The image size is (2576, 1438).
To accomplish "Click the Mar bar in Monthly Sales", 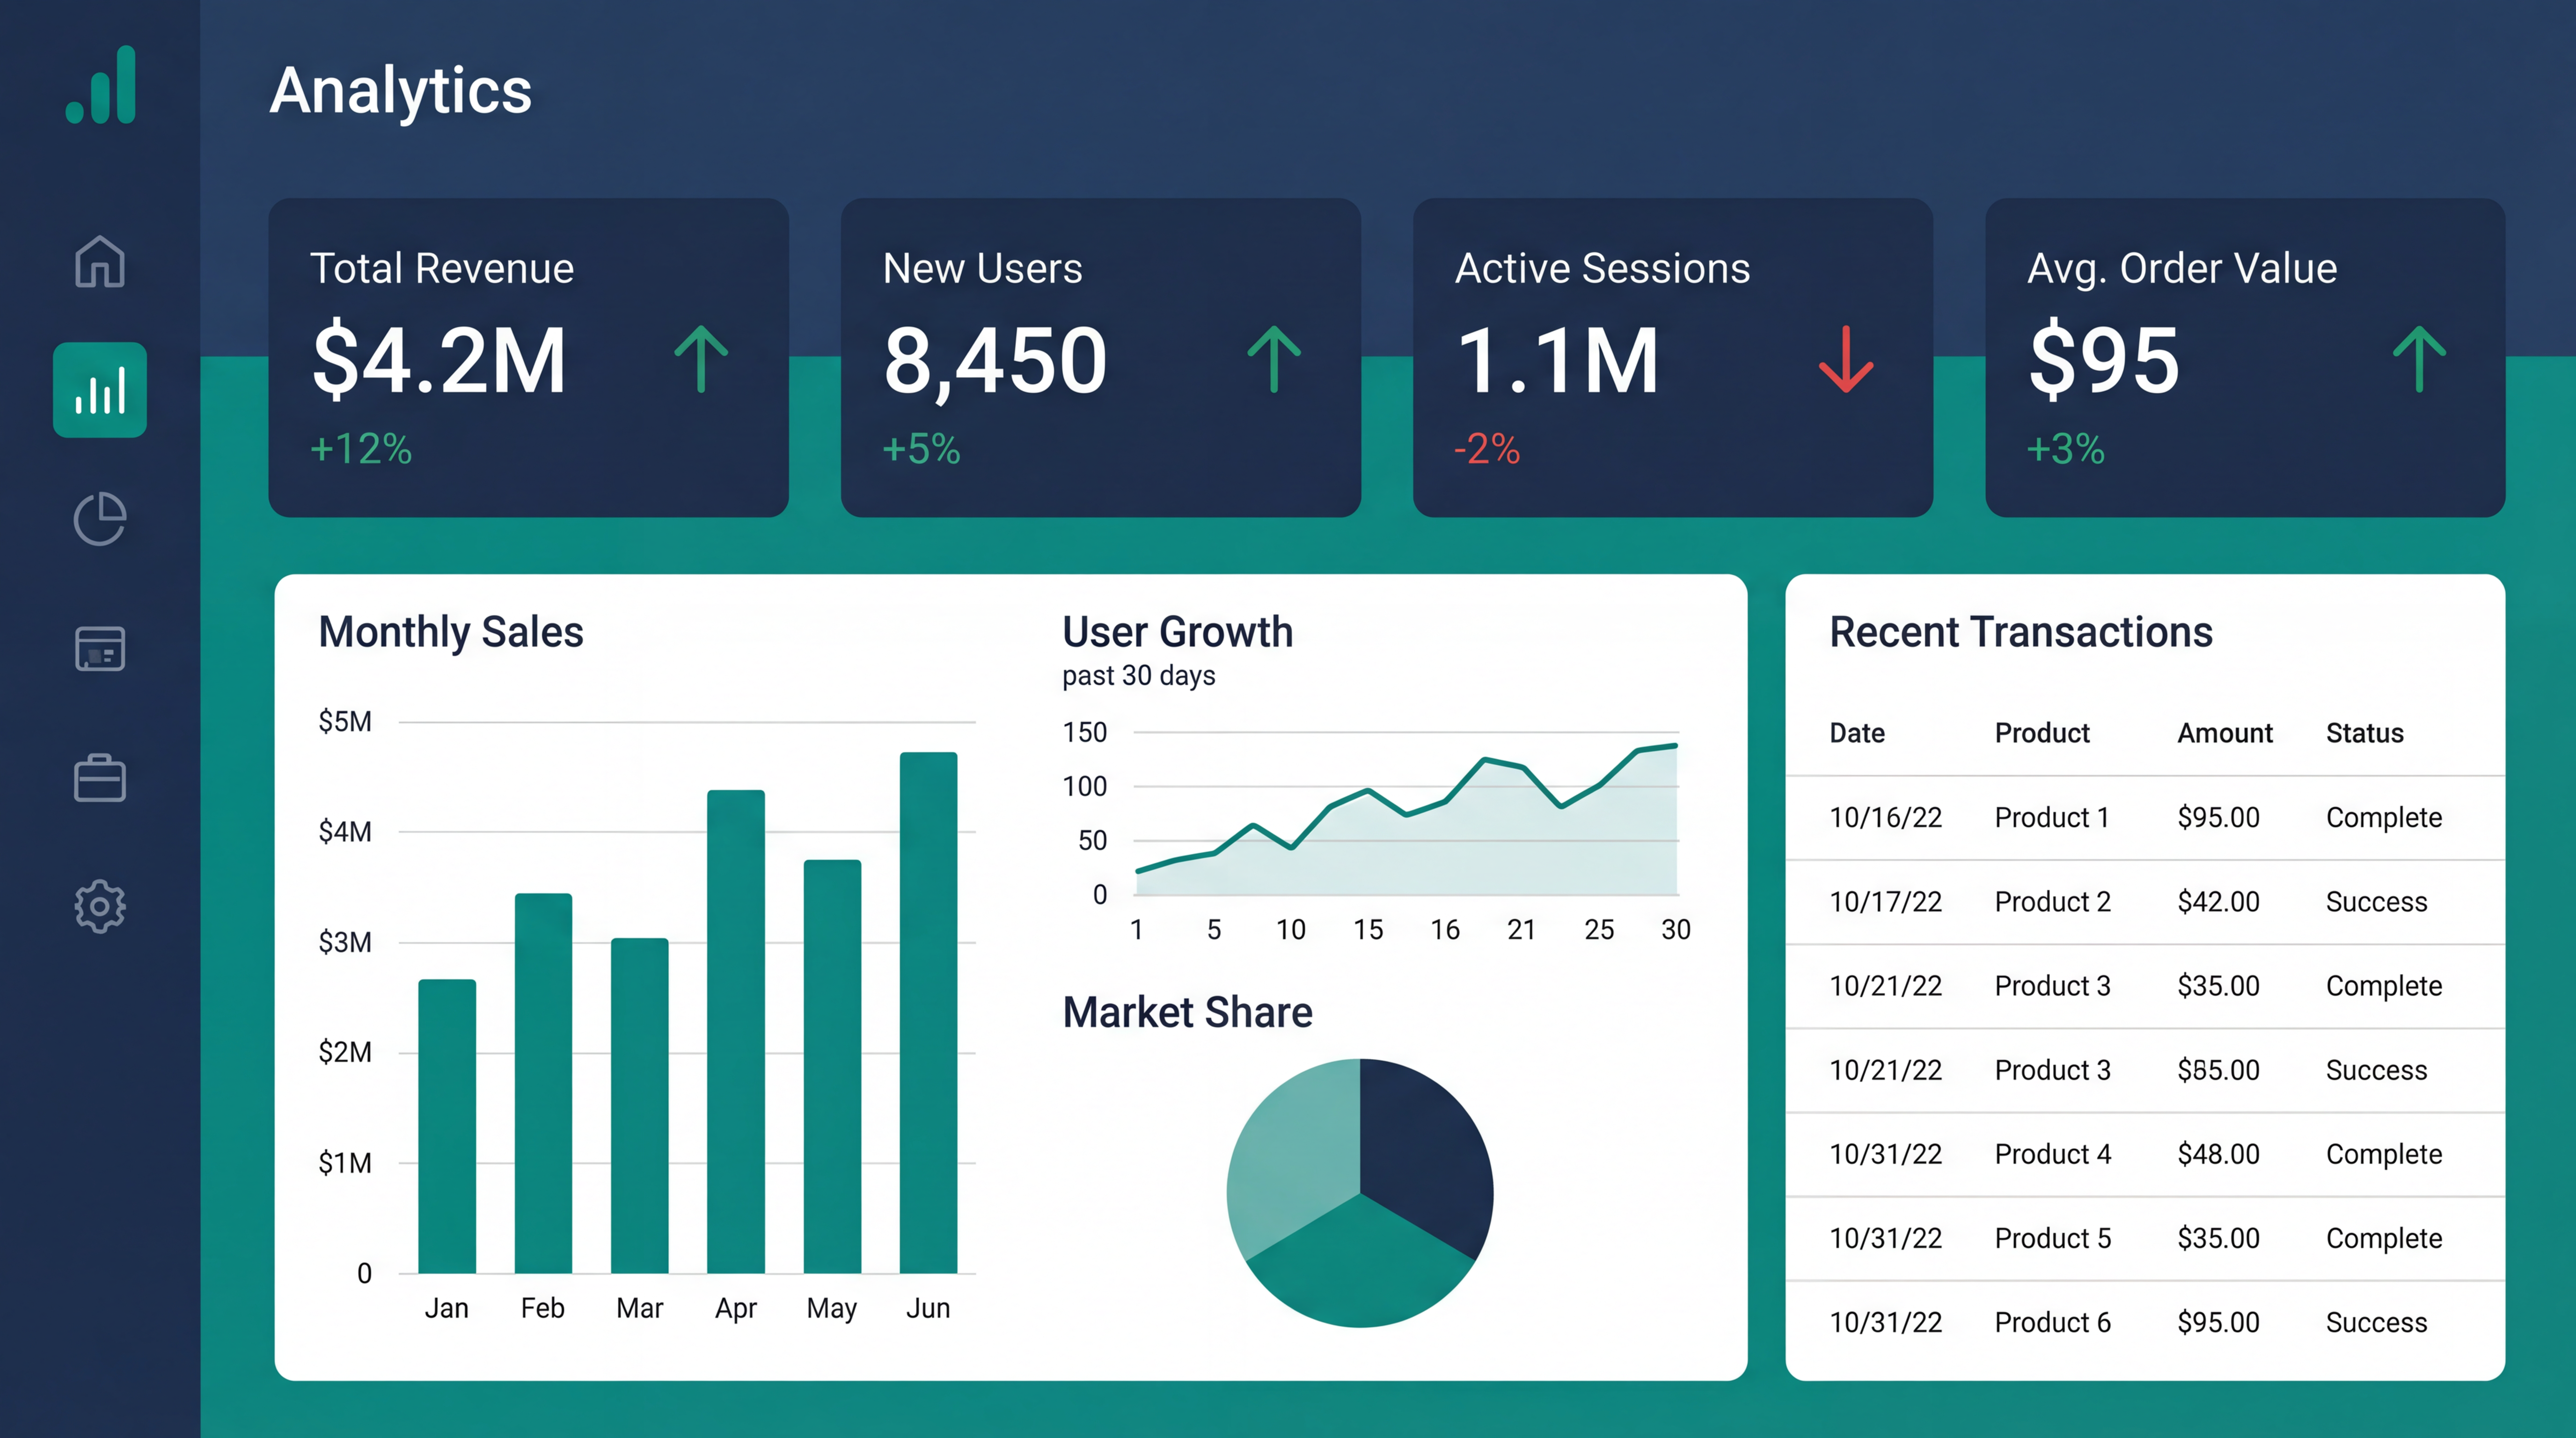I will click(640, 1105).
